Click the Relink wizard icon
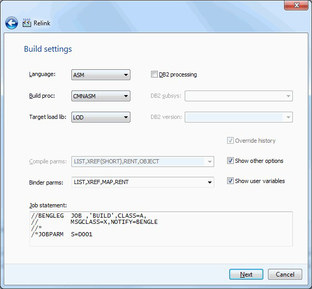Image resolution: width=312 pixels, height=289 pixels. pyautogui.click(x=27, y=23)
